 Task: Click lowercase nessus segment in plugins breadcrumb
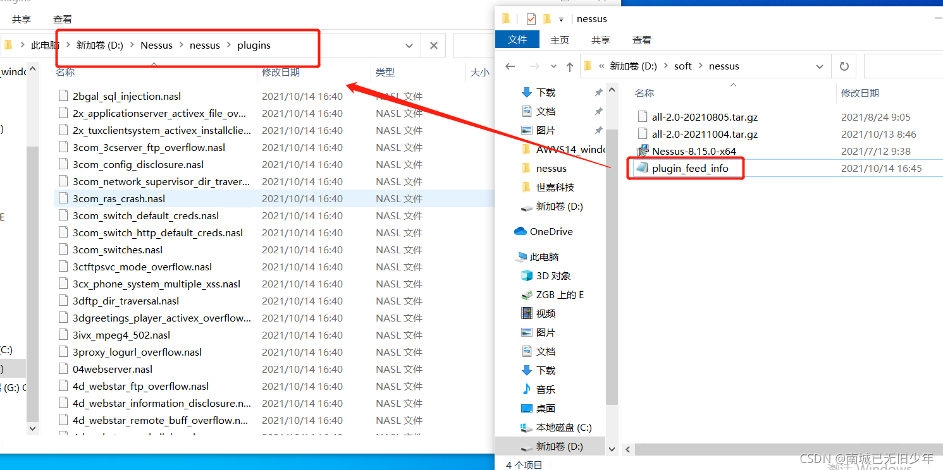click(205, 45)
